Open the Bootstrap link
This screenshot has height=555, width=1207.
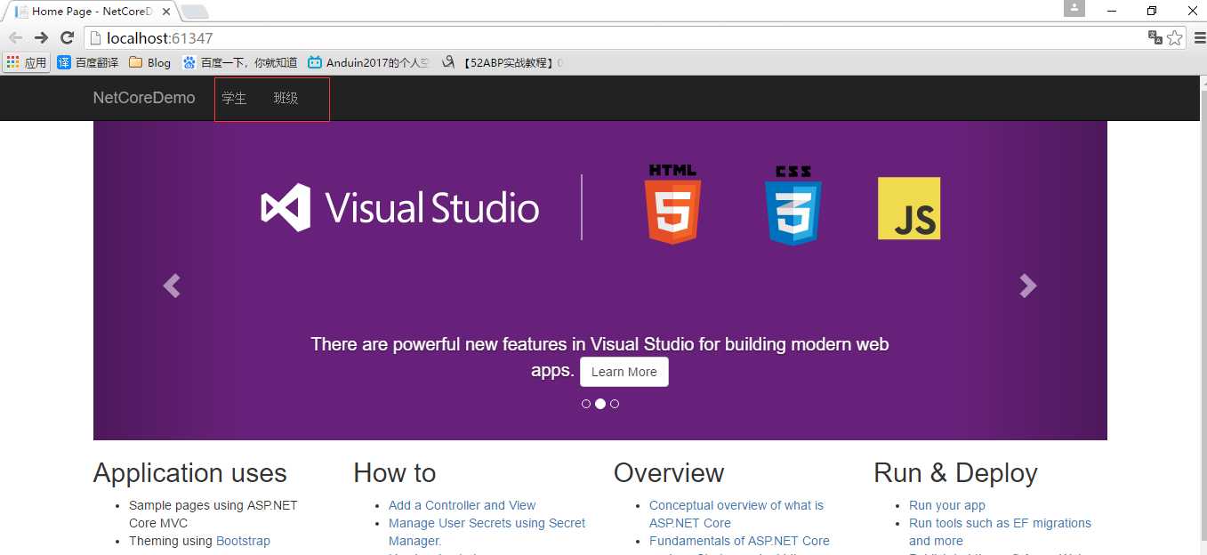(x=243, y=541)
